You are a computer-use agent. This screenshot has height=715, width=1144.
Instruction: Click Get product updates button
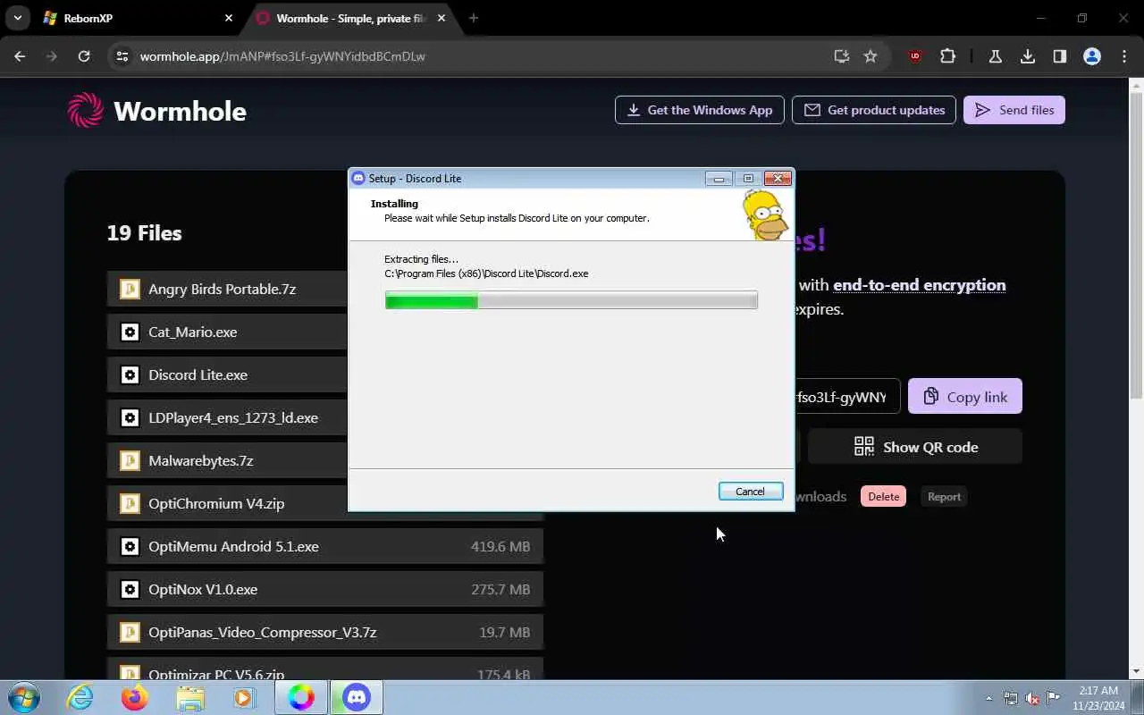873,110
